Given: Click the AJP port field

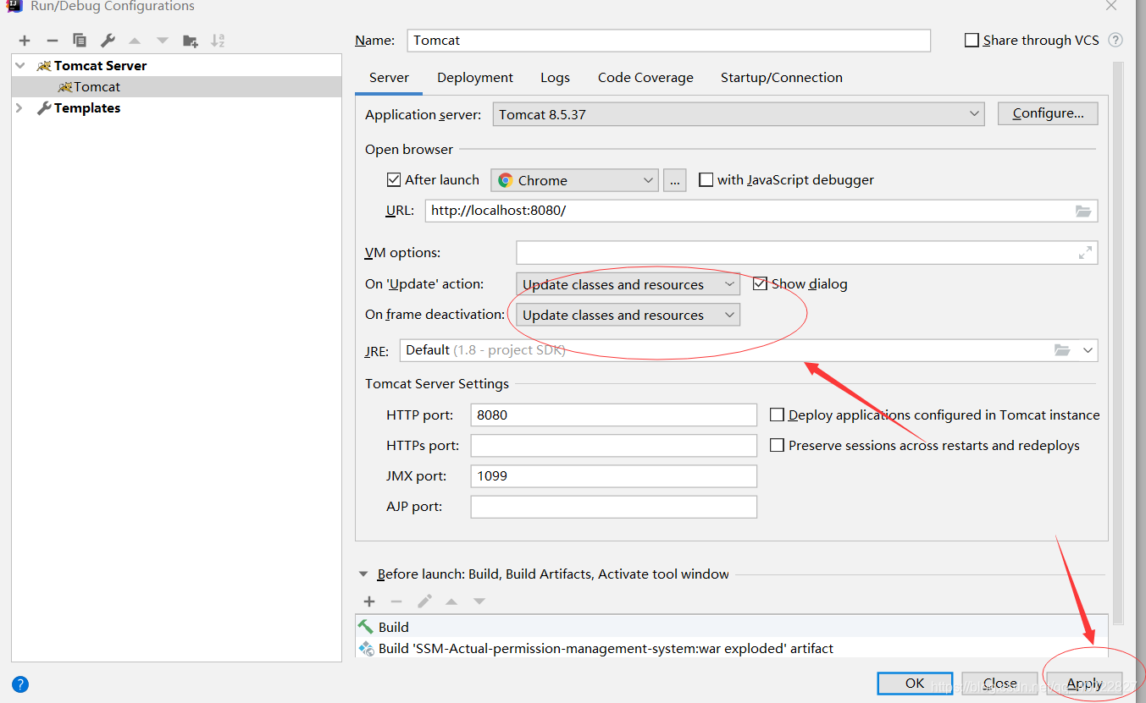Looking at the screenshot, I should (x=613, y=507).
